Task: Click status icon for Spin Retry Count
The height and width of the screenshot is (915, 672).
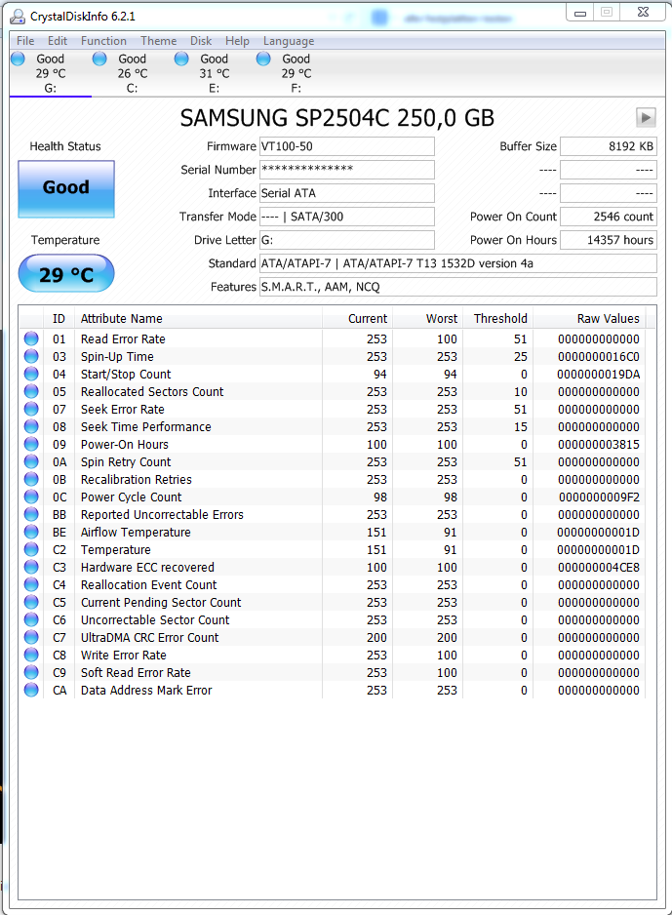Action: point(31,461)
